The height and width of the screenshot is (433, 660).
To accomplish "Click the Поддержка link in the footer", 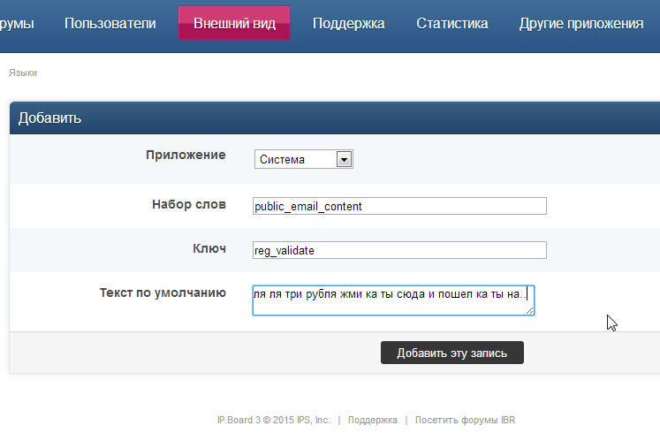I will (x=372, y=420).
